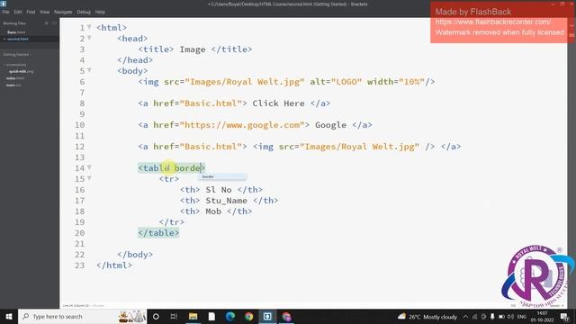Open the View menu
Viewport: 576px width, 324px height.
(44, 12)
